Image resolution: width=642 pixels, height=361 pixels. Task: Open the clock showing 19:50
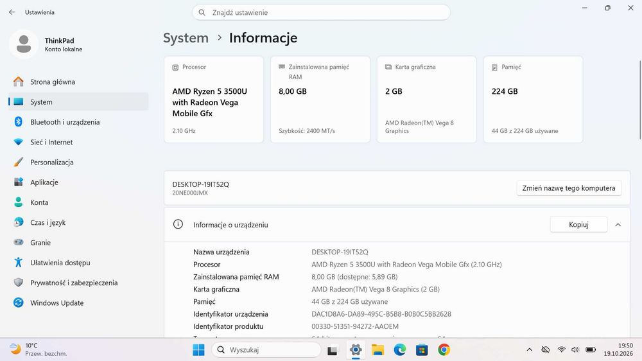tap(618, 349)
